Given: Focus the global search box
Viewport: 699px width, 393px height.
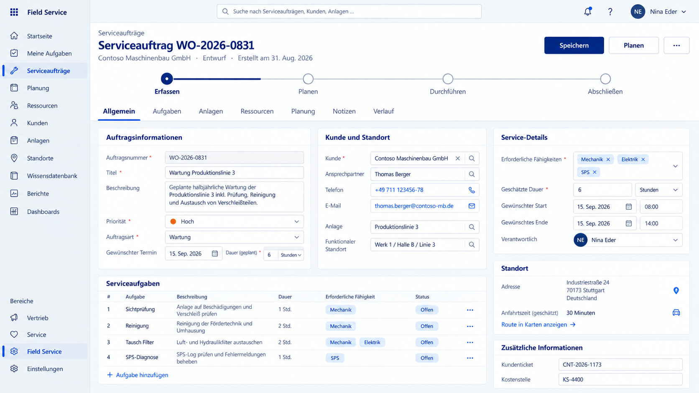Looking at the screenshot, I should pos(349,12).
